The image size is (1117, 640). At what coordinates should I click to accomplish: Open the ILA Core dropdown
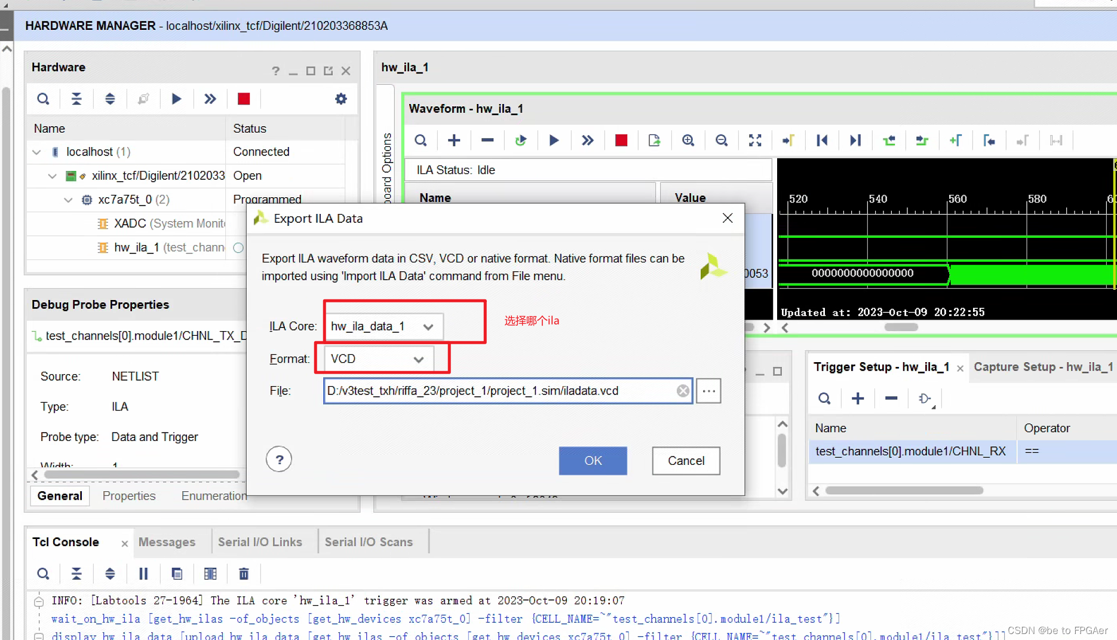tap(428, 326)
